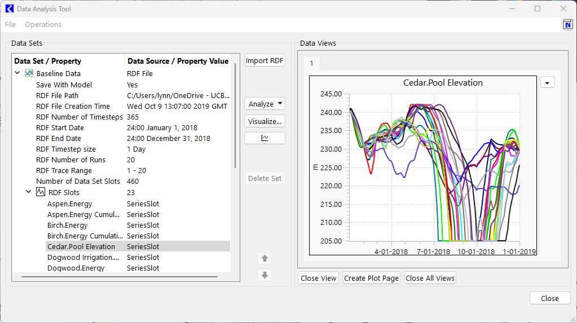Select the Aspen.Energy slot row
577x323 pixels.
(x=69, y=204)
